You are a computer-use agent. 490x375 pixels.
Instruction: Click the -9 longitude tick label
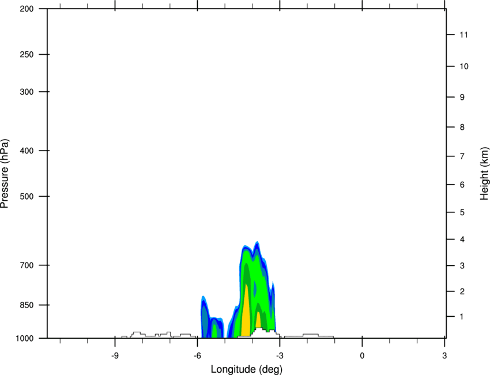[115, 355]
